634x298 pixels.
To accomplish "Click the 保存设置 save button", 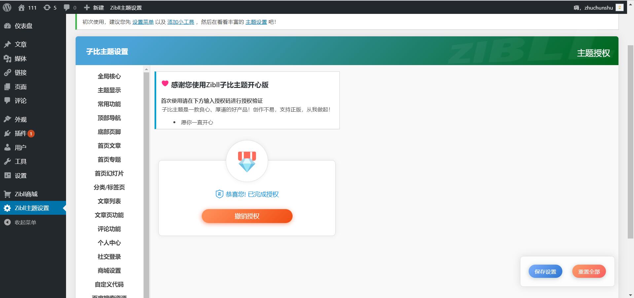I will click(x=545, y=272).
